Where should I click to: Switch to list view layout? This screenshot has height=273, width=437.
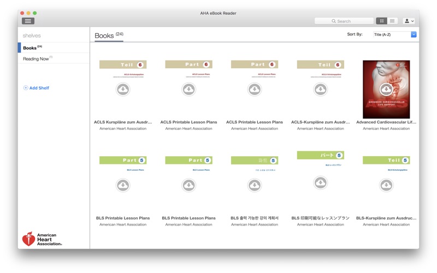tap(392, 21)
